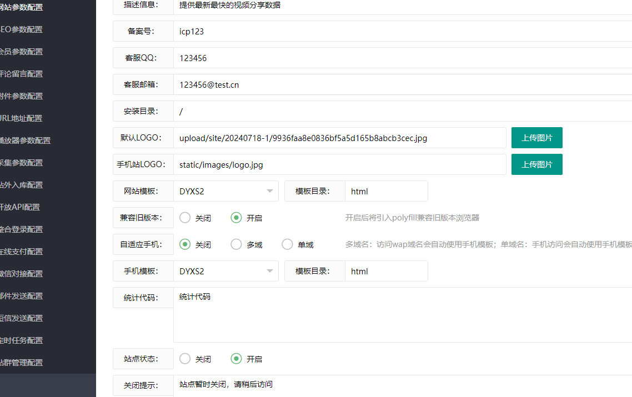This screenshot has width=632, height=397.
Task: Select 站群管理配置 in the sidebar
Action: click(x=22, y=362)
